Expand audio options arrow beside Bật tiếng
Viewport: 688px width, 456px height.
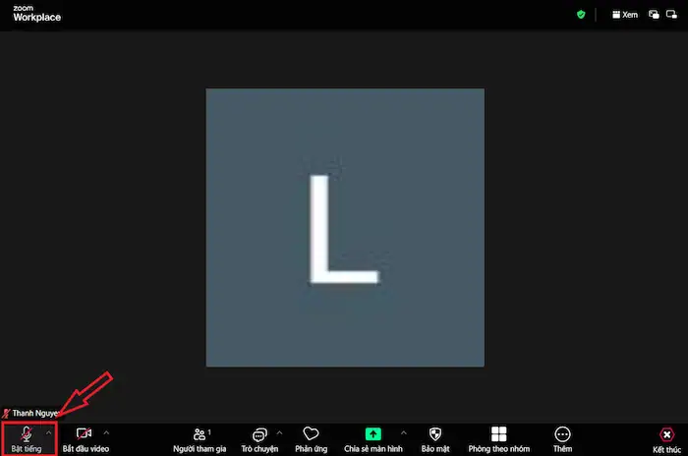[48, 432]
